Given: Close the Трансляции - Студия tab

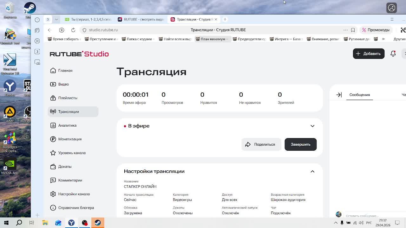Looking at the screenshot, I should 216,19.
